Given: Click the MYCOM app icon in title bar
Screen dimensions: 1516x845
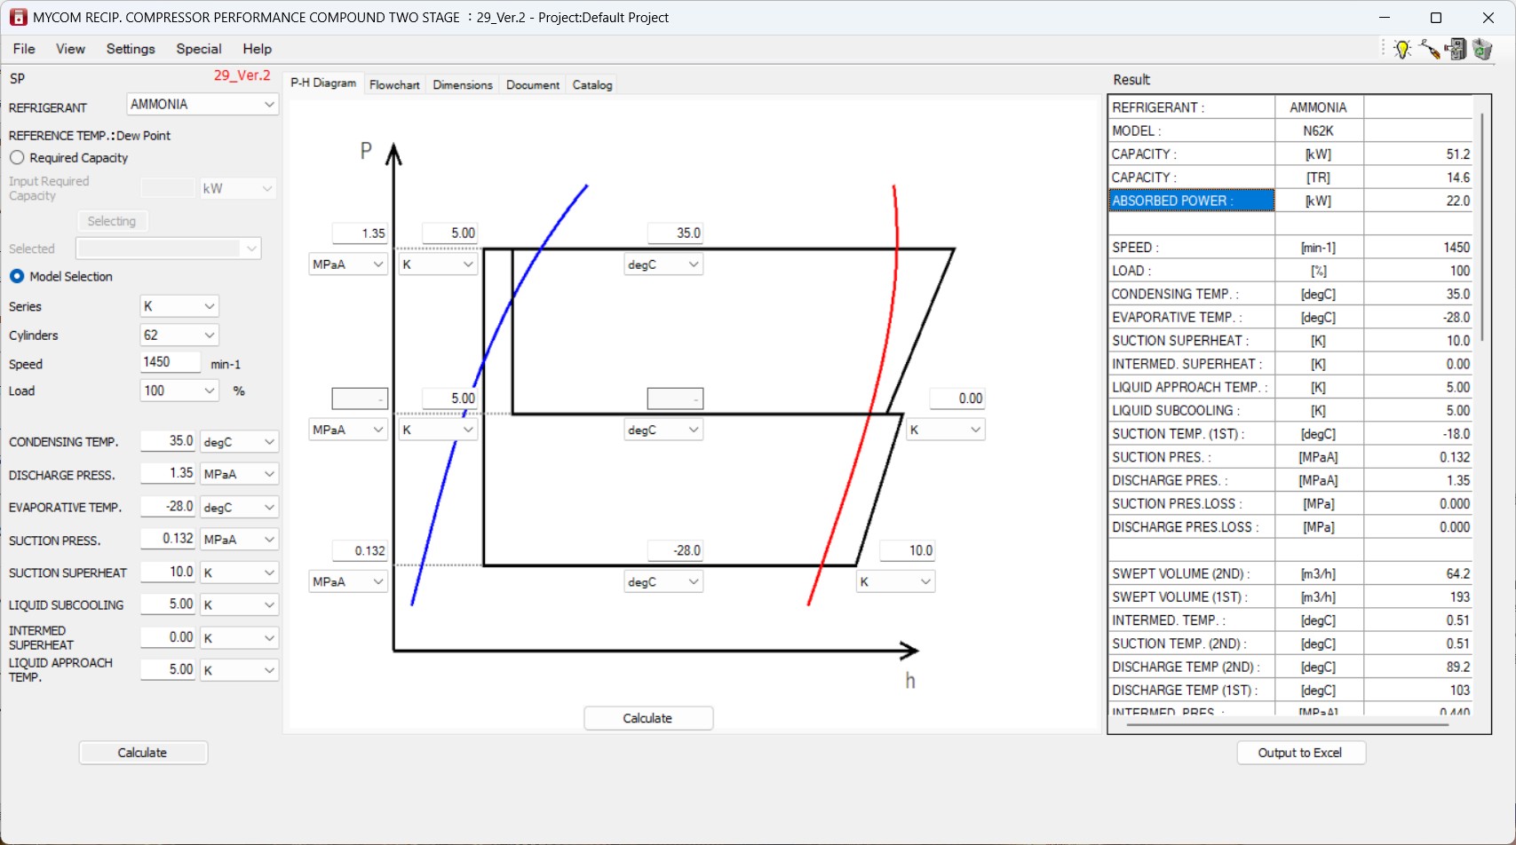Looking at the screenshot, I should (x=17, y=18).
